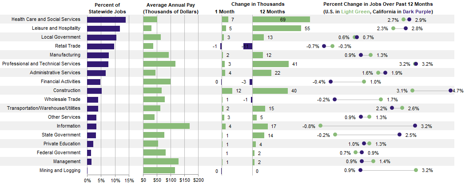
Task: Click the Health Care and Social Services label
Action: click(x=46, y=20)
